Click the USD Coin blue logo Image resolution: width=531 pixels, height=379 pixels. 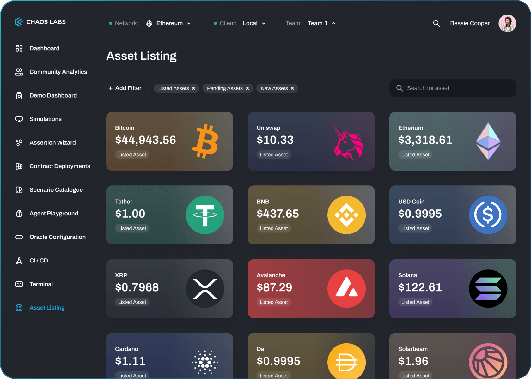point(488,215)
